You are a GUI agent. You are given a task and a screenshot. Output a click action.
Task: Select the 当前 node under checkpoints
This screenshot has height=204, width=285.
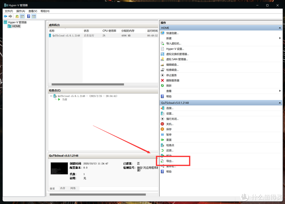pyautogui.click(x=65, y=99)
